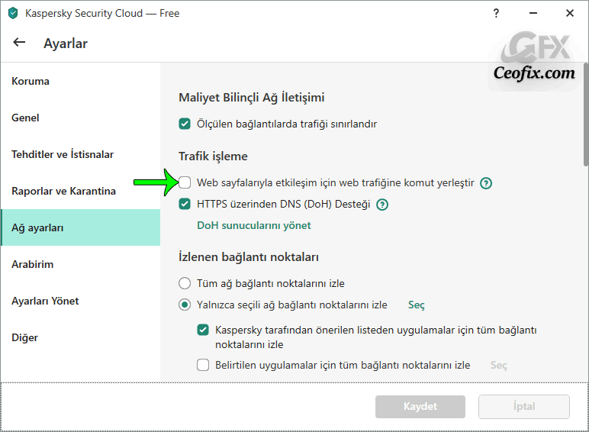The width and height of the screenshot is (589, 432).
Task: Click the Kaspersky shield logo icon
Action: 13,13
